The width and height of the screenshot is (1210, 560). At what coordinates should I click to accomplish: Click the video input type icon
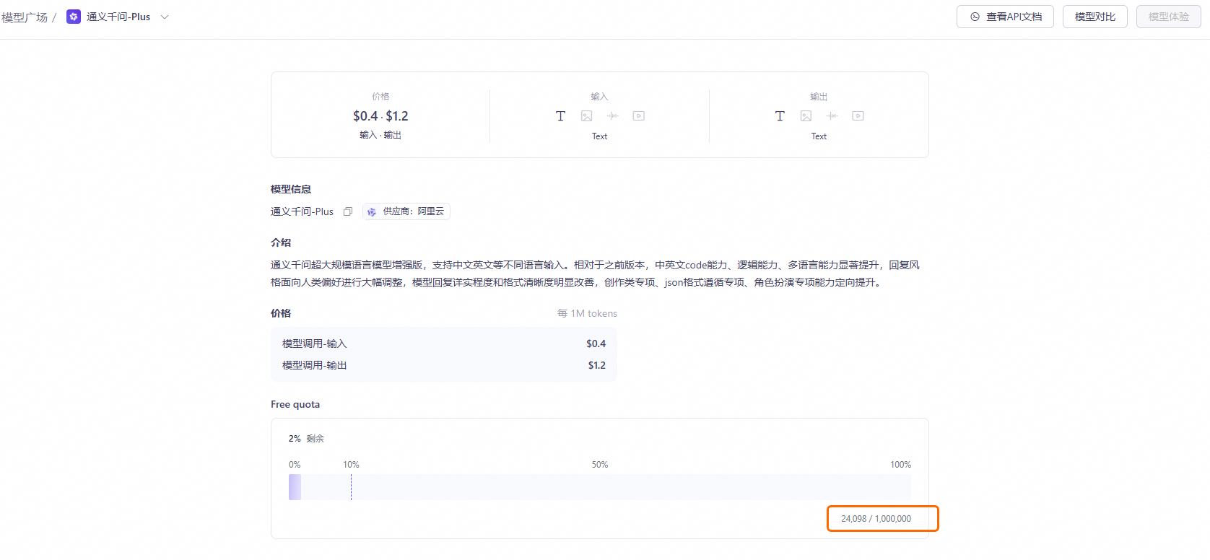click(x=638, y=115)
